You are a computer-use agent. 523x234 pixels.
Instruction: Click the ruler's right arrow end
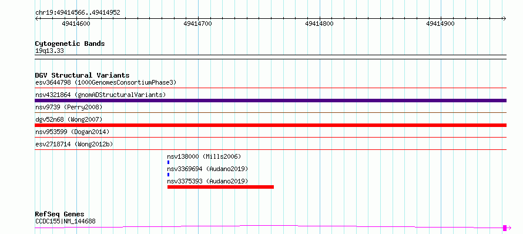point(505,18)
